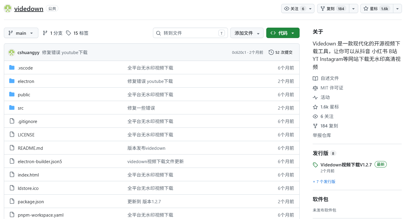Screen dimensions: 407x219
Task: Click the cshuangyy author avatar
Action: point(12,53)
